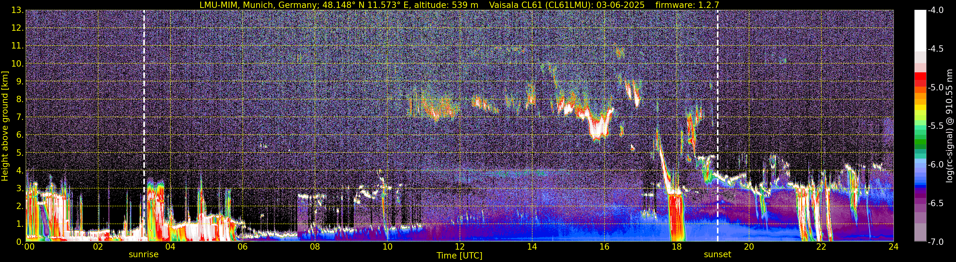Click the 'Height above ground [km]' axis label
The image size is (956, 262).
pos(5,126)
